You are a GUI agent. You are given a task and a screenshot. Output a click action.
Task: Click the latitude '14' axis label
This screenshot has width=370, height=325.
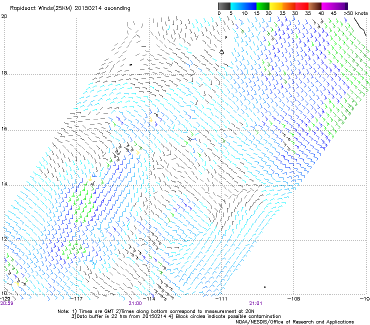pos(4,183)
